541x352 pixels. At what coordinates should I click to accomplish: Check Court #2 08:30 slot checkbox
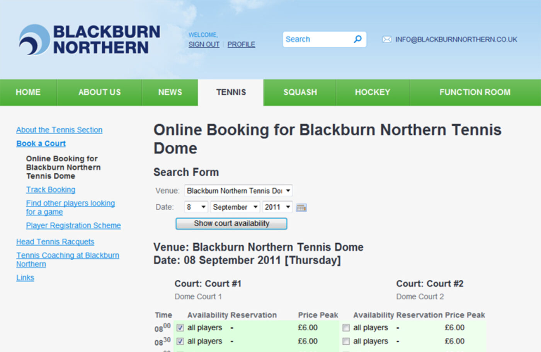[x=346, y=342]
